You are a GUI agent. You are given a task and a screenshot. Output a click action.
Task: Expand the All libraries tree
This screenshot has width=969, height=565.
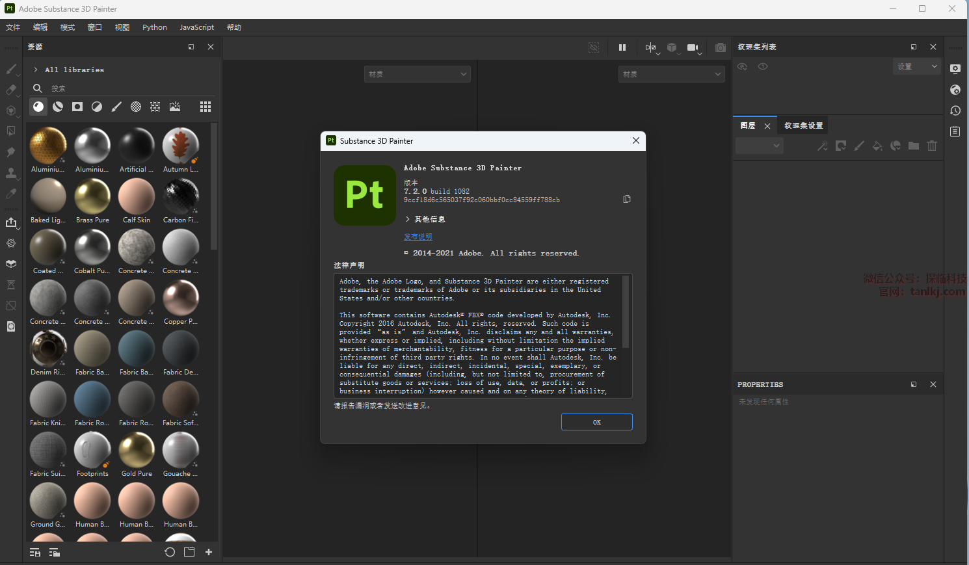36,70
